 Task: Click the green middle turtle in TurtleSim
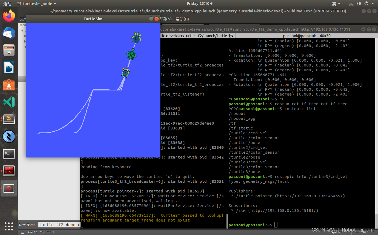[131, 54]
